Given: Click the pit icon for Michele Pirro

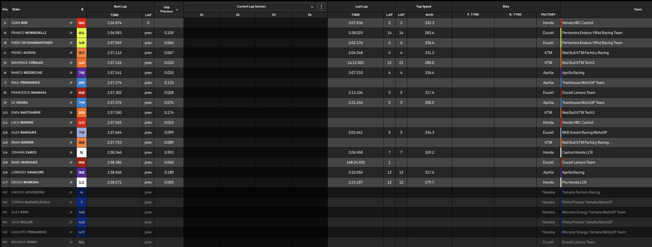Looking at the screenshot, I should (71, 242).
